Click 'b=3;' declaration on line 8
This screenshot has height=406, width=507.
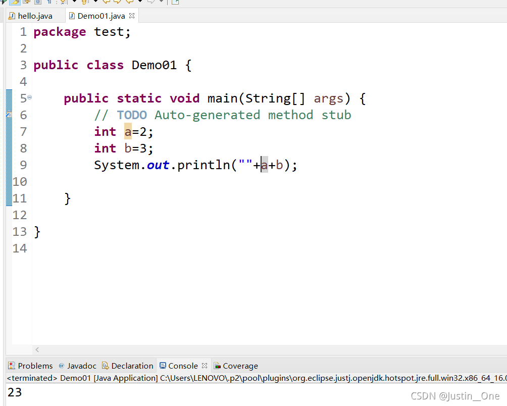[x=139, y=148]
